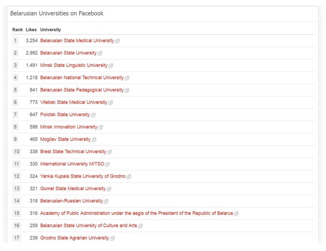The height and width of the screenshot is (251, 326).
Task: Click external link icon beside Belarusian State Medical University
Action: click(117, 41)
